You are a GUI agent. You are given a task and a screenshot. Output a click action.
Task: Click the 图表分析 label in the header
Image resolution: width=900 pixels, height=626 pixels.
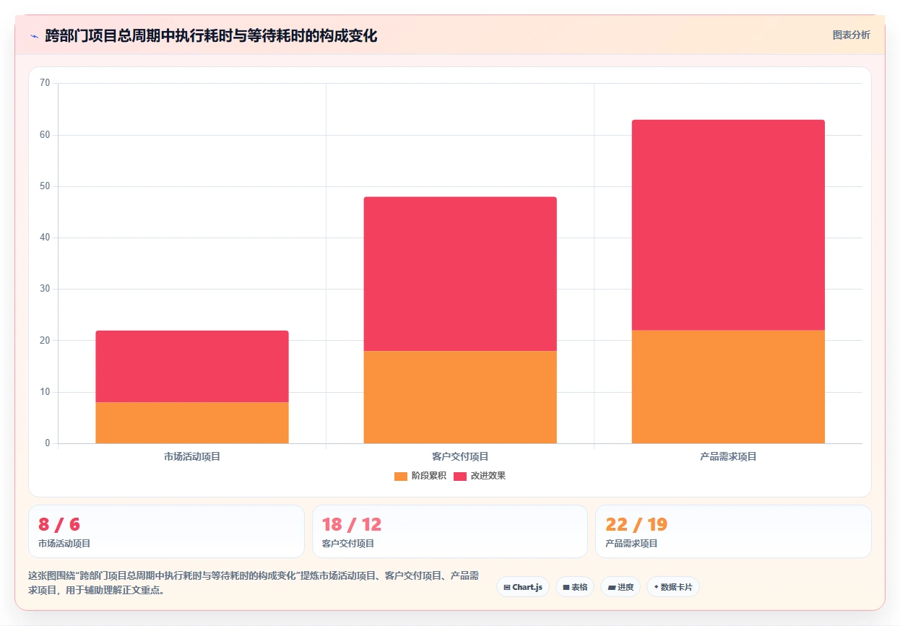(x=851, y=35)
